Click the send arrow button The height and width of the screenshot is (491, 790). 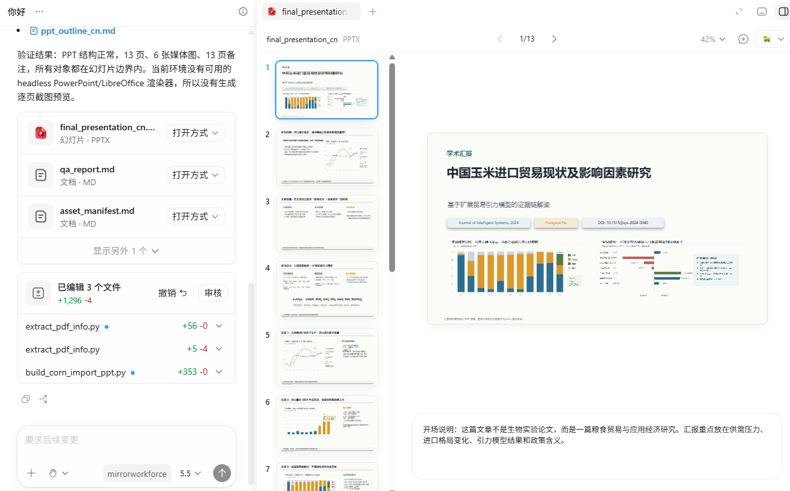pyautogui.click(x=221, y=473)
